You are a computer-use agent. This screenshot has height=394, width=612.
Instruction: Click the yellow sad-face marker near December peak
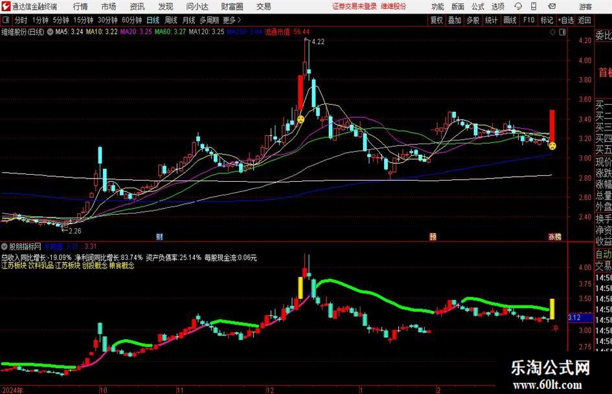point(300,120)
